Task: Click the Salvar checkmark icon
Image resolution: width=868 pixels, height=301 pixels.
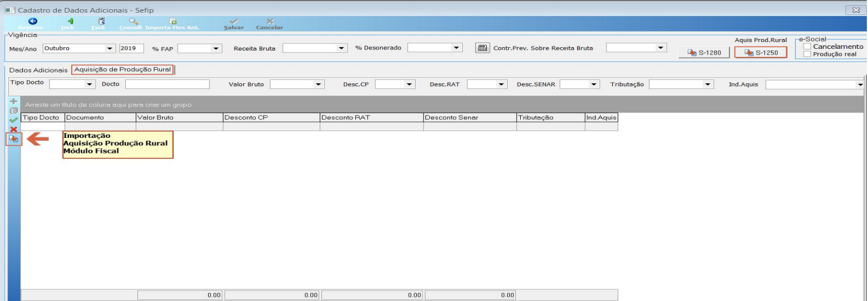Action: click(234, 21)
